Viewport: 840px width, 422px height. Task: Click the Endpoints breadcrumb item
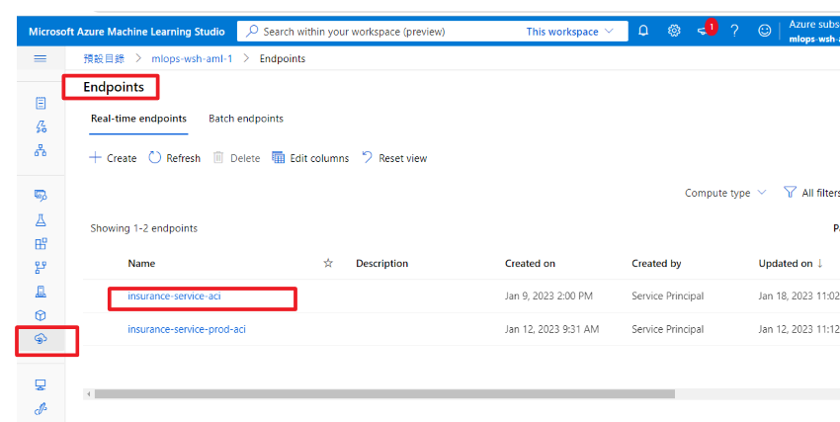(283, 58)
